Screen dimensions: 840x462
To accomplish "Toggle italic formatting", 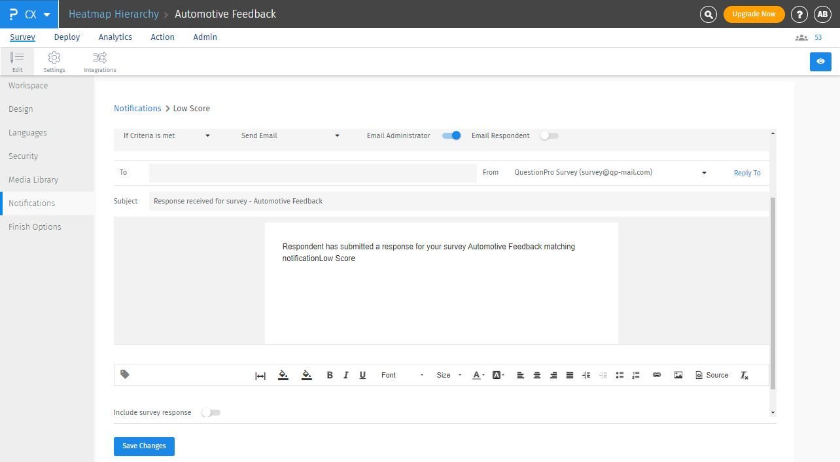I will (x=346, y=375).
